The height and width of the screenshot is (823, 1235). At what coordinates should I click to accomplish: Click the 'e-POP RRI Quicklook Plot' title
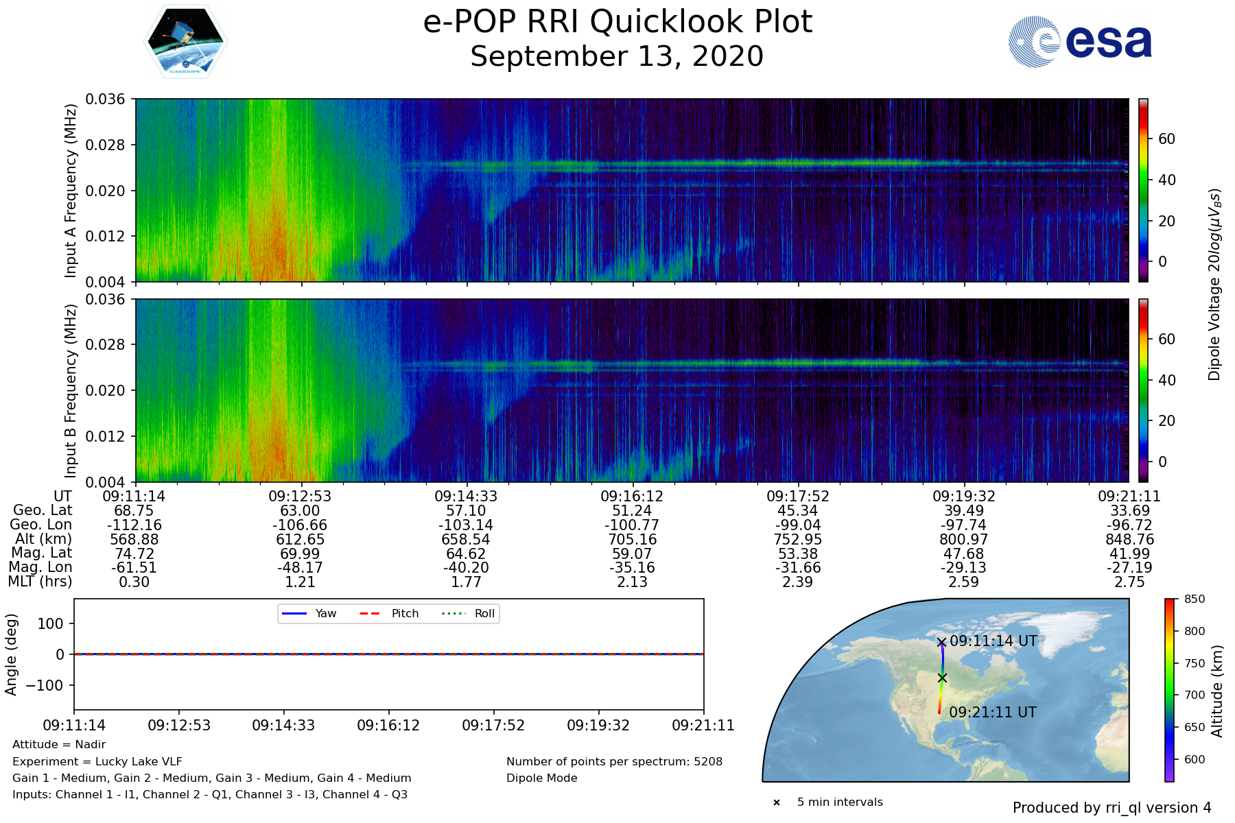click(617, 22)
